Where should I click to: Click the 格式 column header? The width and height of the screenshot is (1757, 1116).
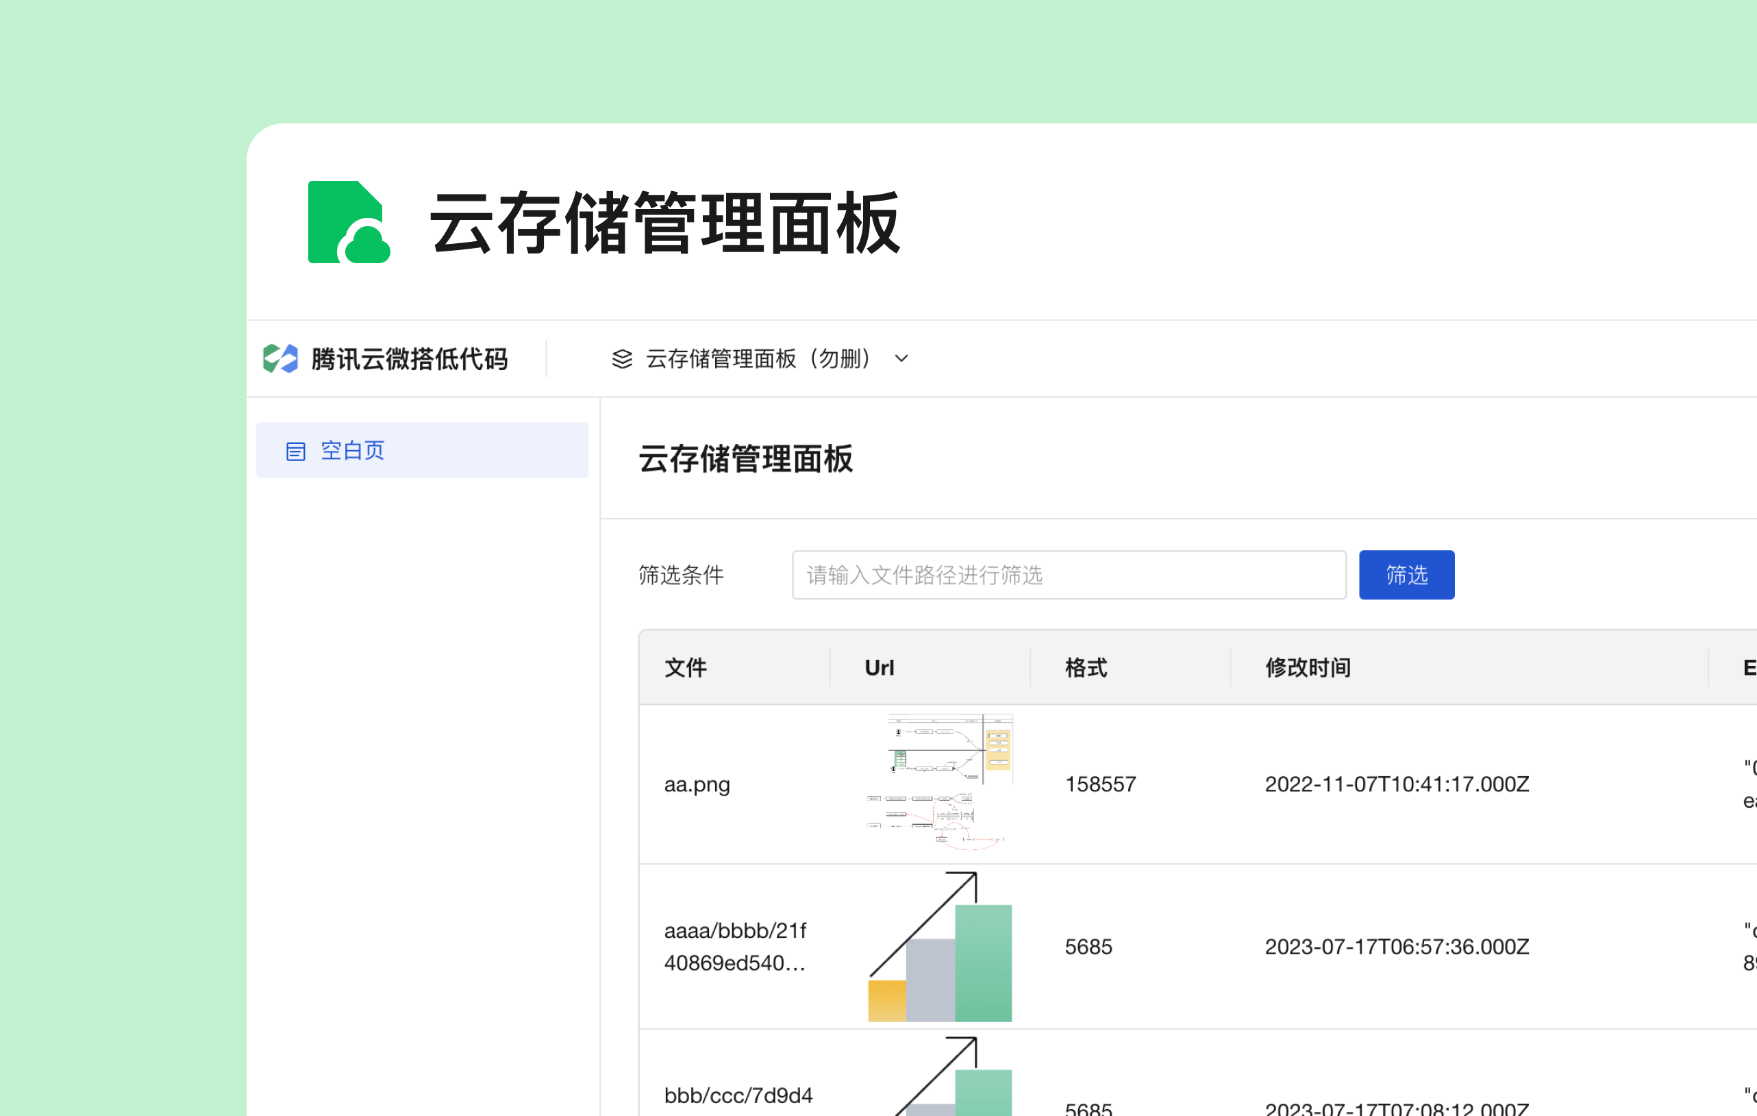pos(1086,667)
